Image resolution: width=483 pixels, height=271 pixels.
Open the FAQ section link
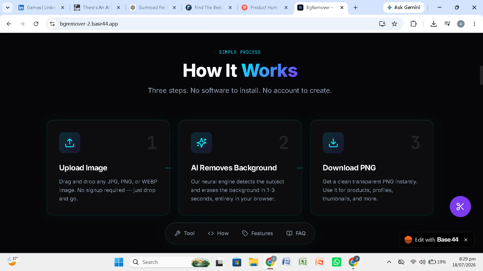coord(296,233)
